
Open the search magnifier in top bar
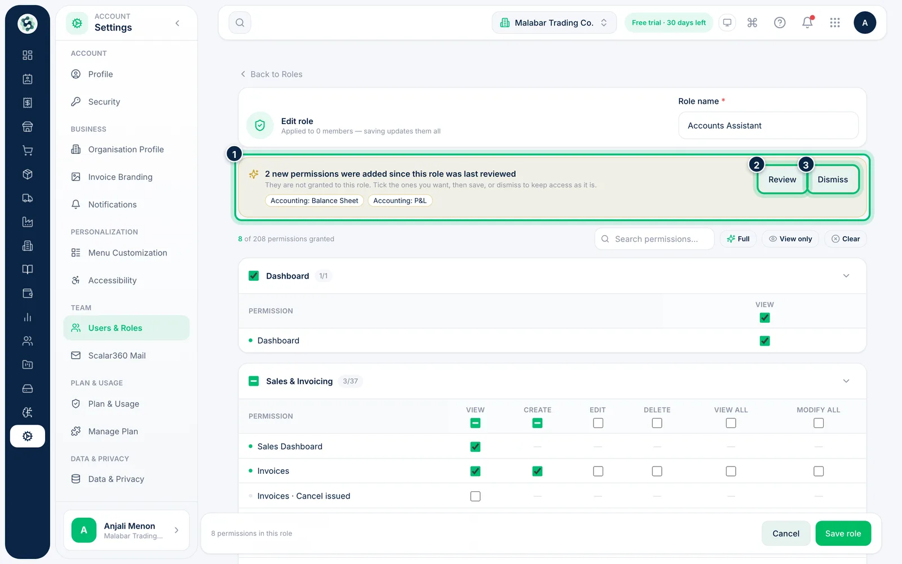click(240, 23)
